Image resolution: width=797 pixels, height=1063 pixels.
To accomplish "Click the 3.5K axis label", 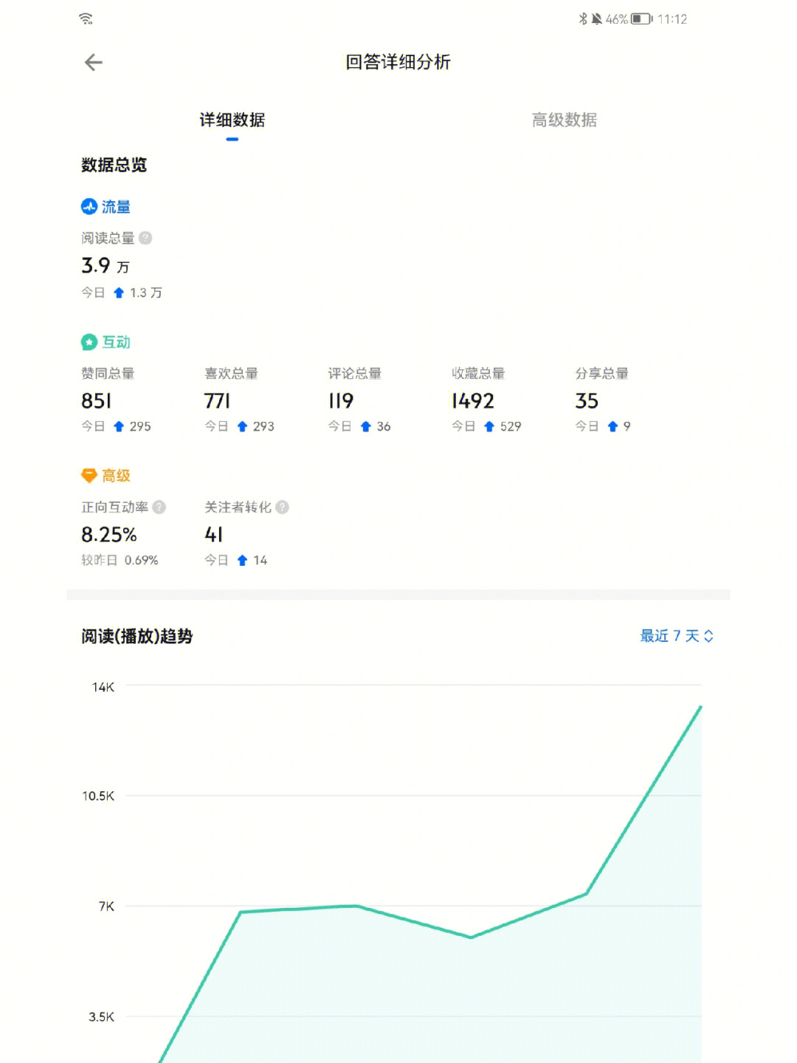I will (x=101, y=1016).
